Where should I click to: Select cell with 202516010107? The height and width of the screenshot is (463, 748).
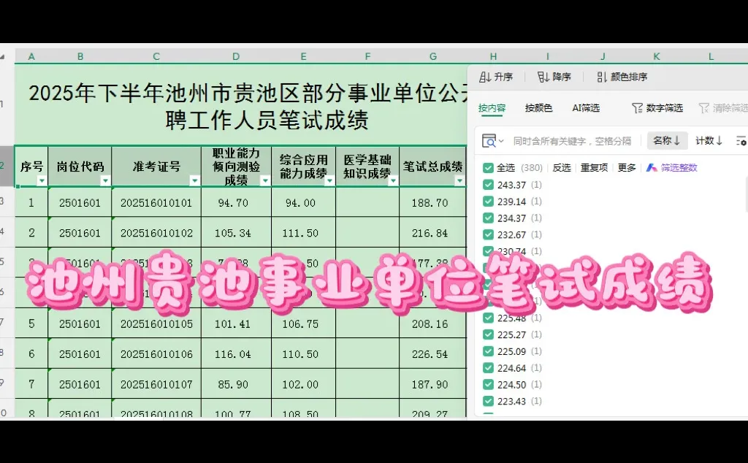[156, 384]
